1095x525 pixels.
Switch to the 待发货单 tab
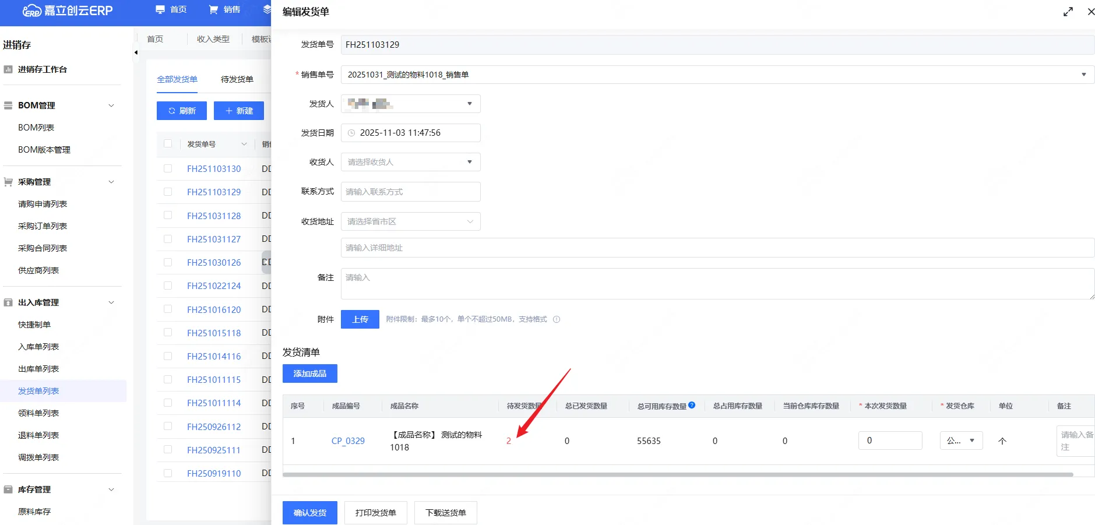[237, 79]
